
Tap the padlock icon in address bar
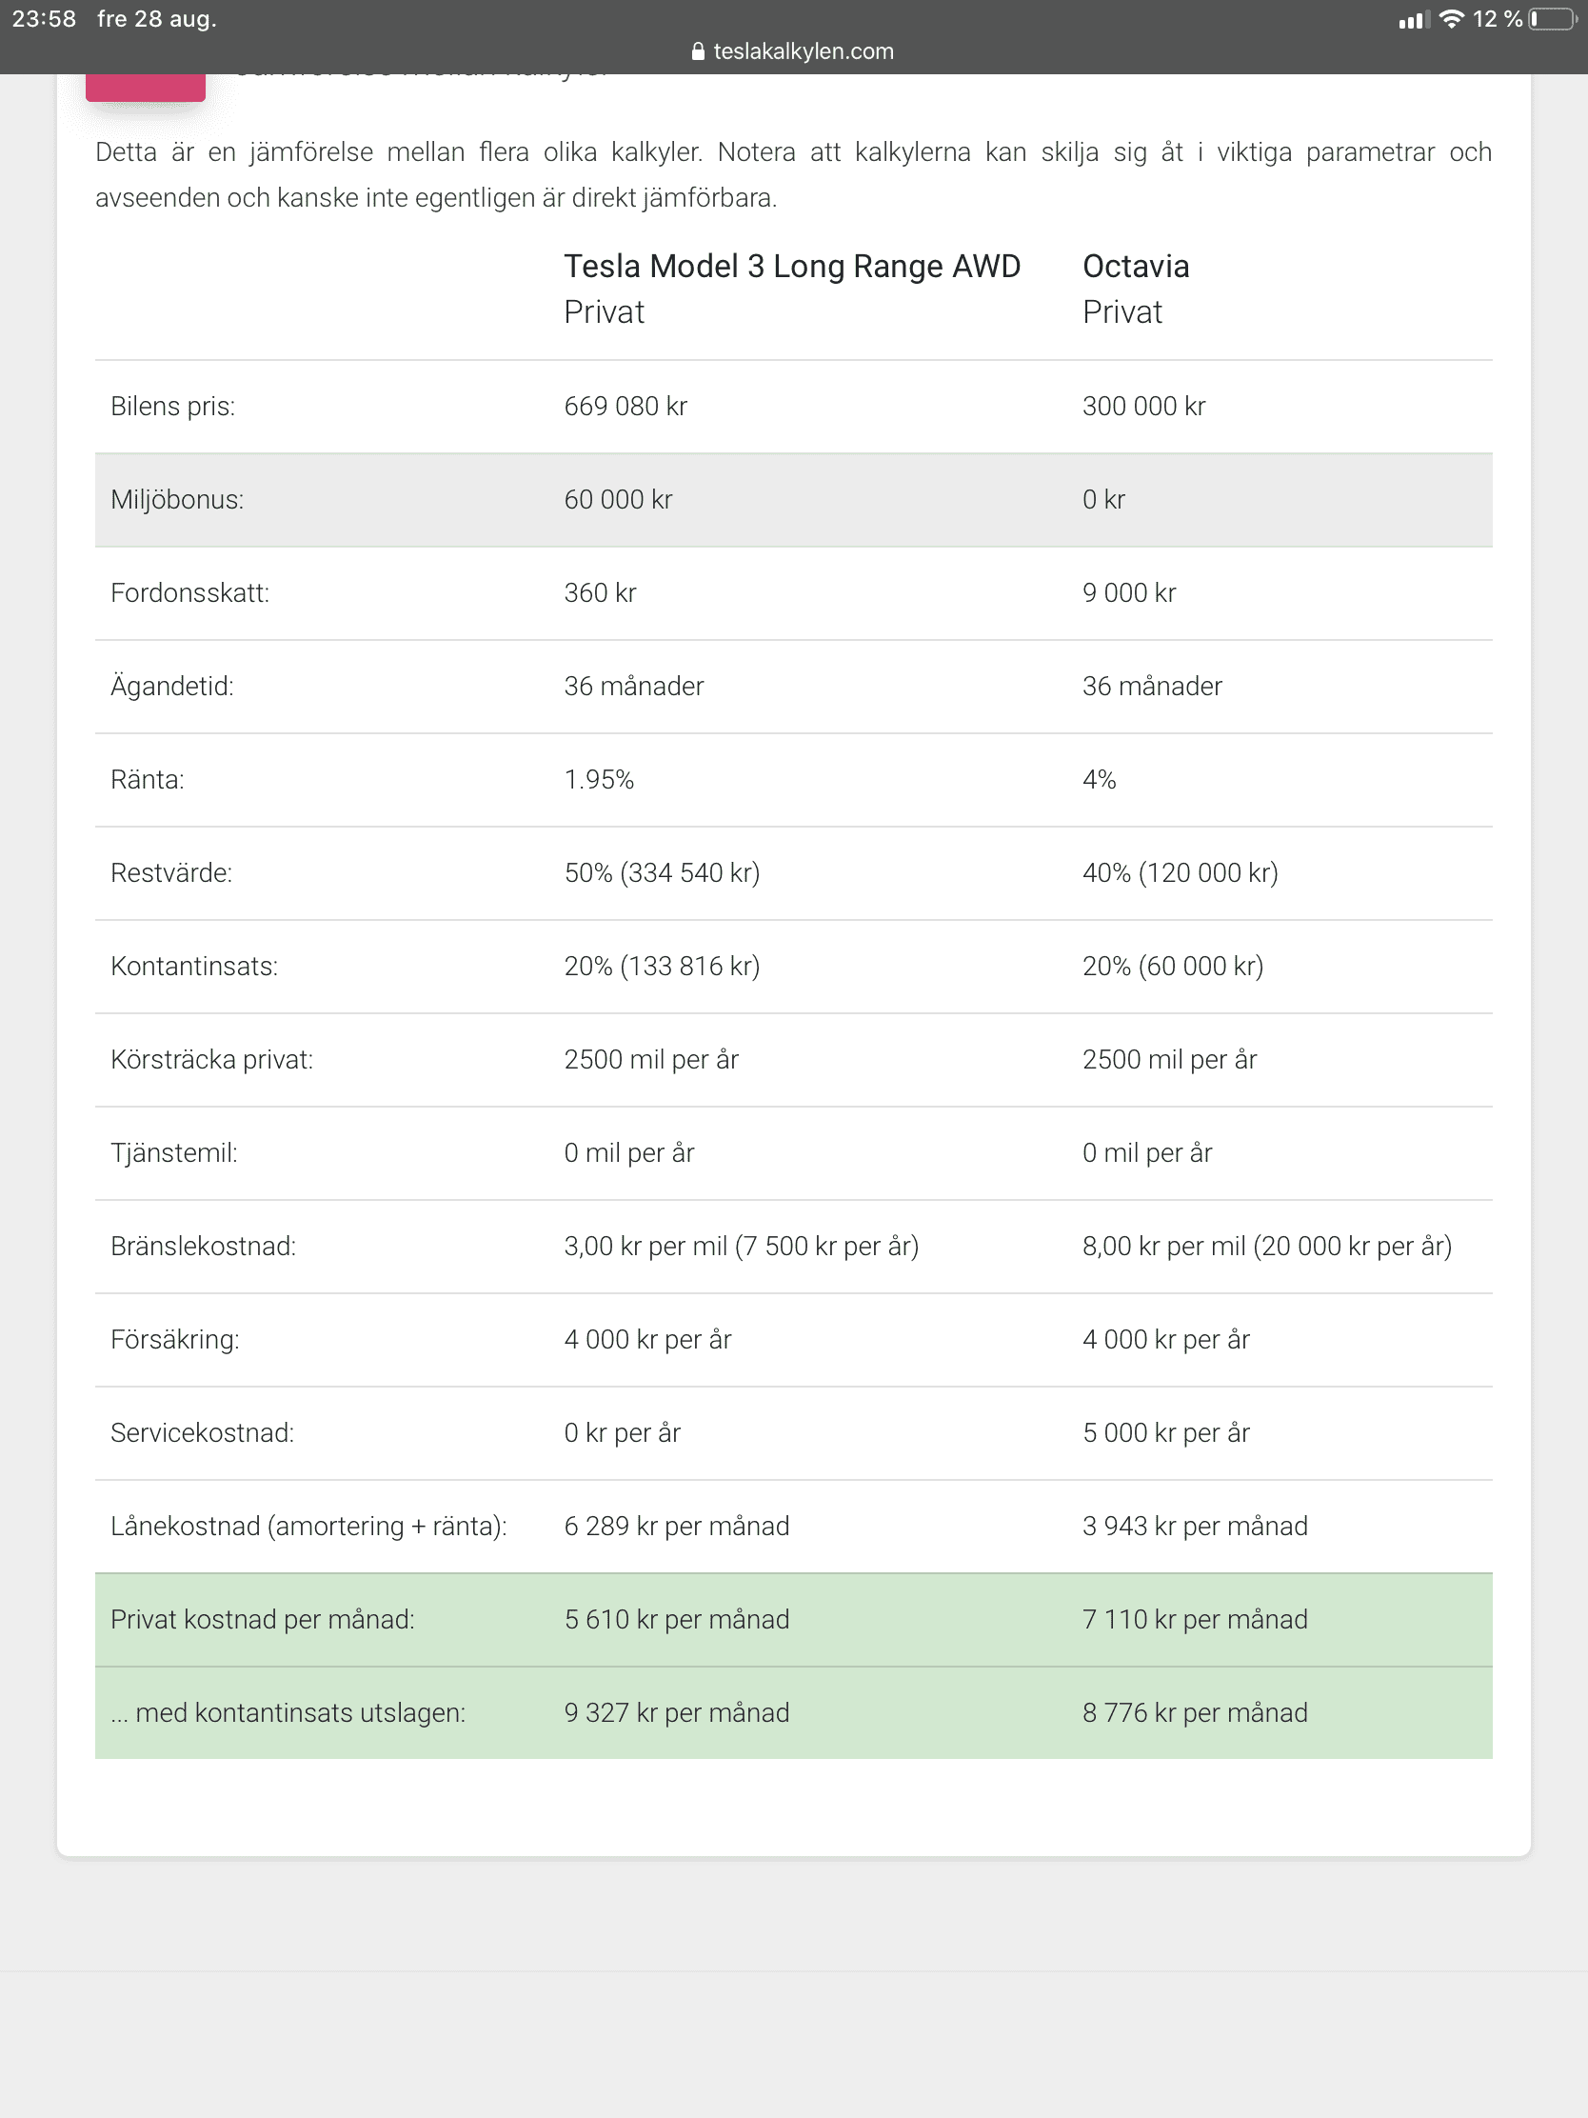698,51
